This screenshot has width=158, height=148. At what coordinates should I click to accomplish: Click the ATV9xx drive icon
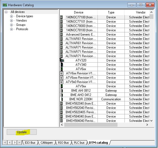click(62, 86)
